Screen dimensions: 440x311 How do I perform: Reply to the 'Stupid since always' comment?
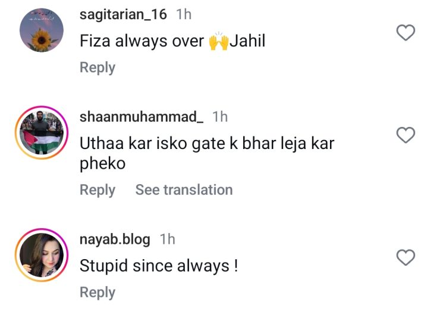pyautogui.click(x=98, y=293)
